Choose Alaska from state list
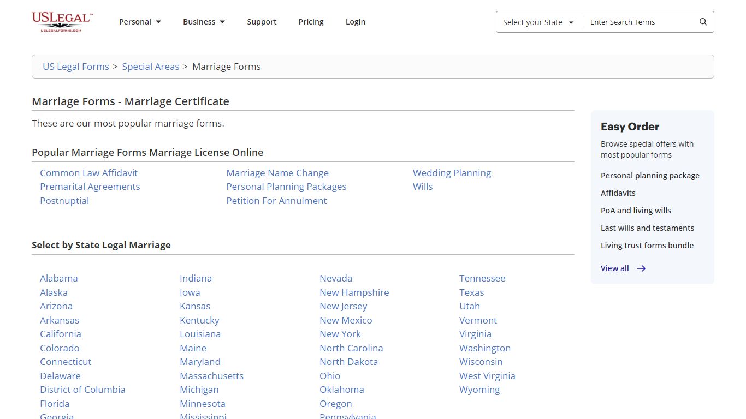This screenshot has width=746, height=419. pos(54,292)
